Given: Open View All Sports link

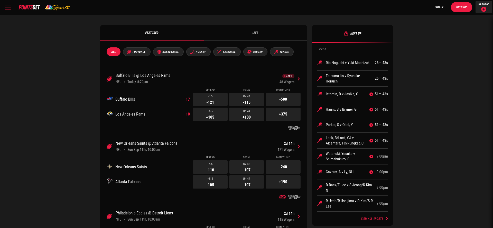Looking at the screenshot, I should click(374, 219).
